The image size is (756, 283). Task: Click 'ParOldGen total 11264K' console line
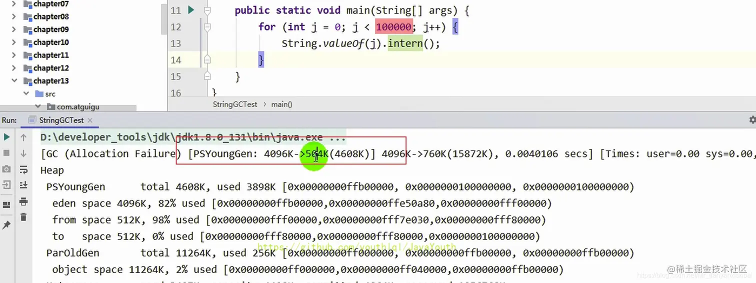(340, 253)
